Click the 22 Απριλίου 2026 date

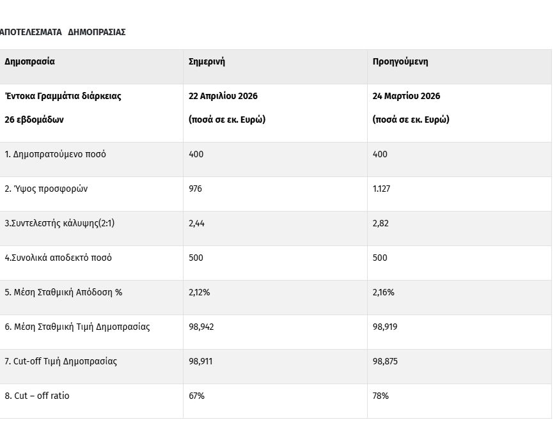coord(223,97)
